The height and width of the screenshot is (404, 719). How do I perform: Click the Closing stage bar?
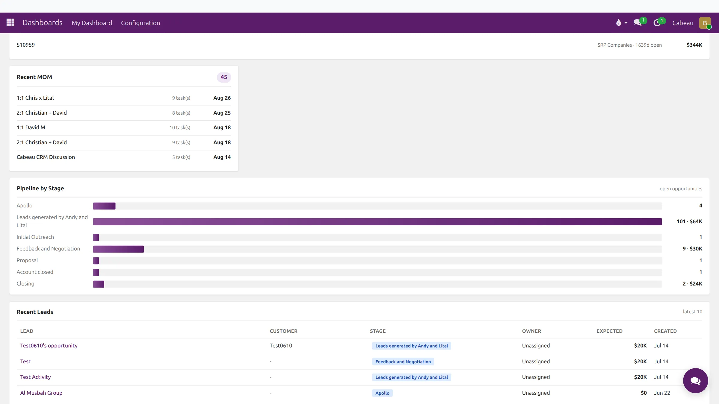point(99,284)
